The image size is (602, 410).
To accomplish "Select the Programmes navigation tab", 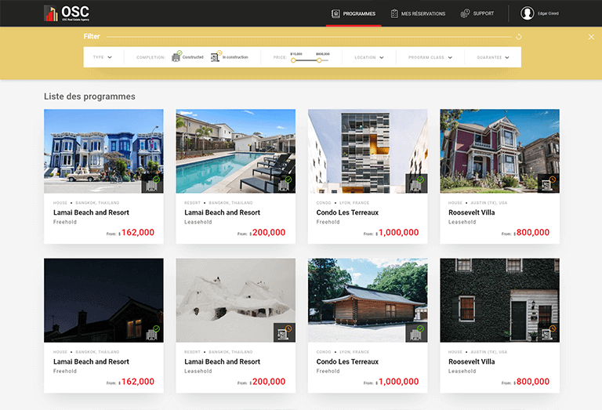I will click(354, 13).
